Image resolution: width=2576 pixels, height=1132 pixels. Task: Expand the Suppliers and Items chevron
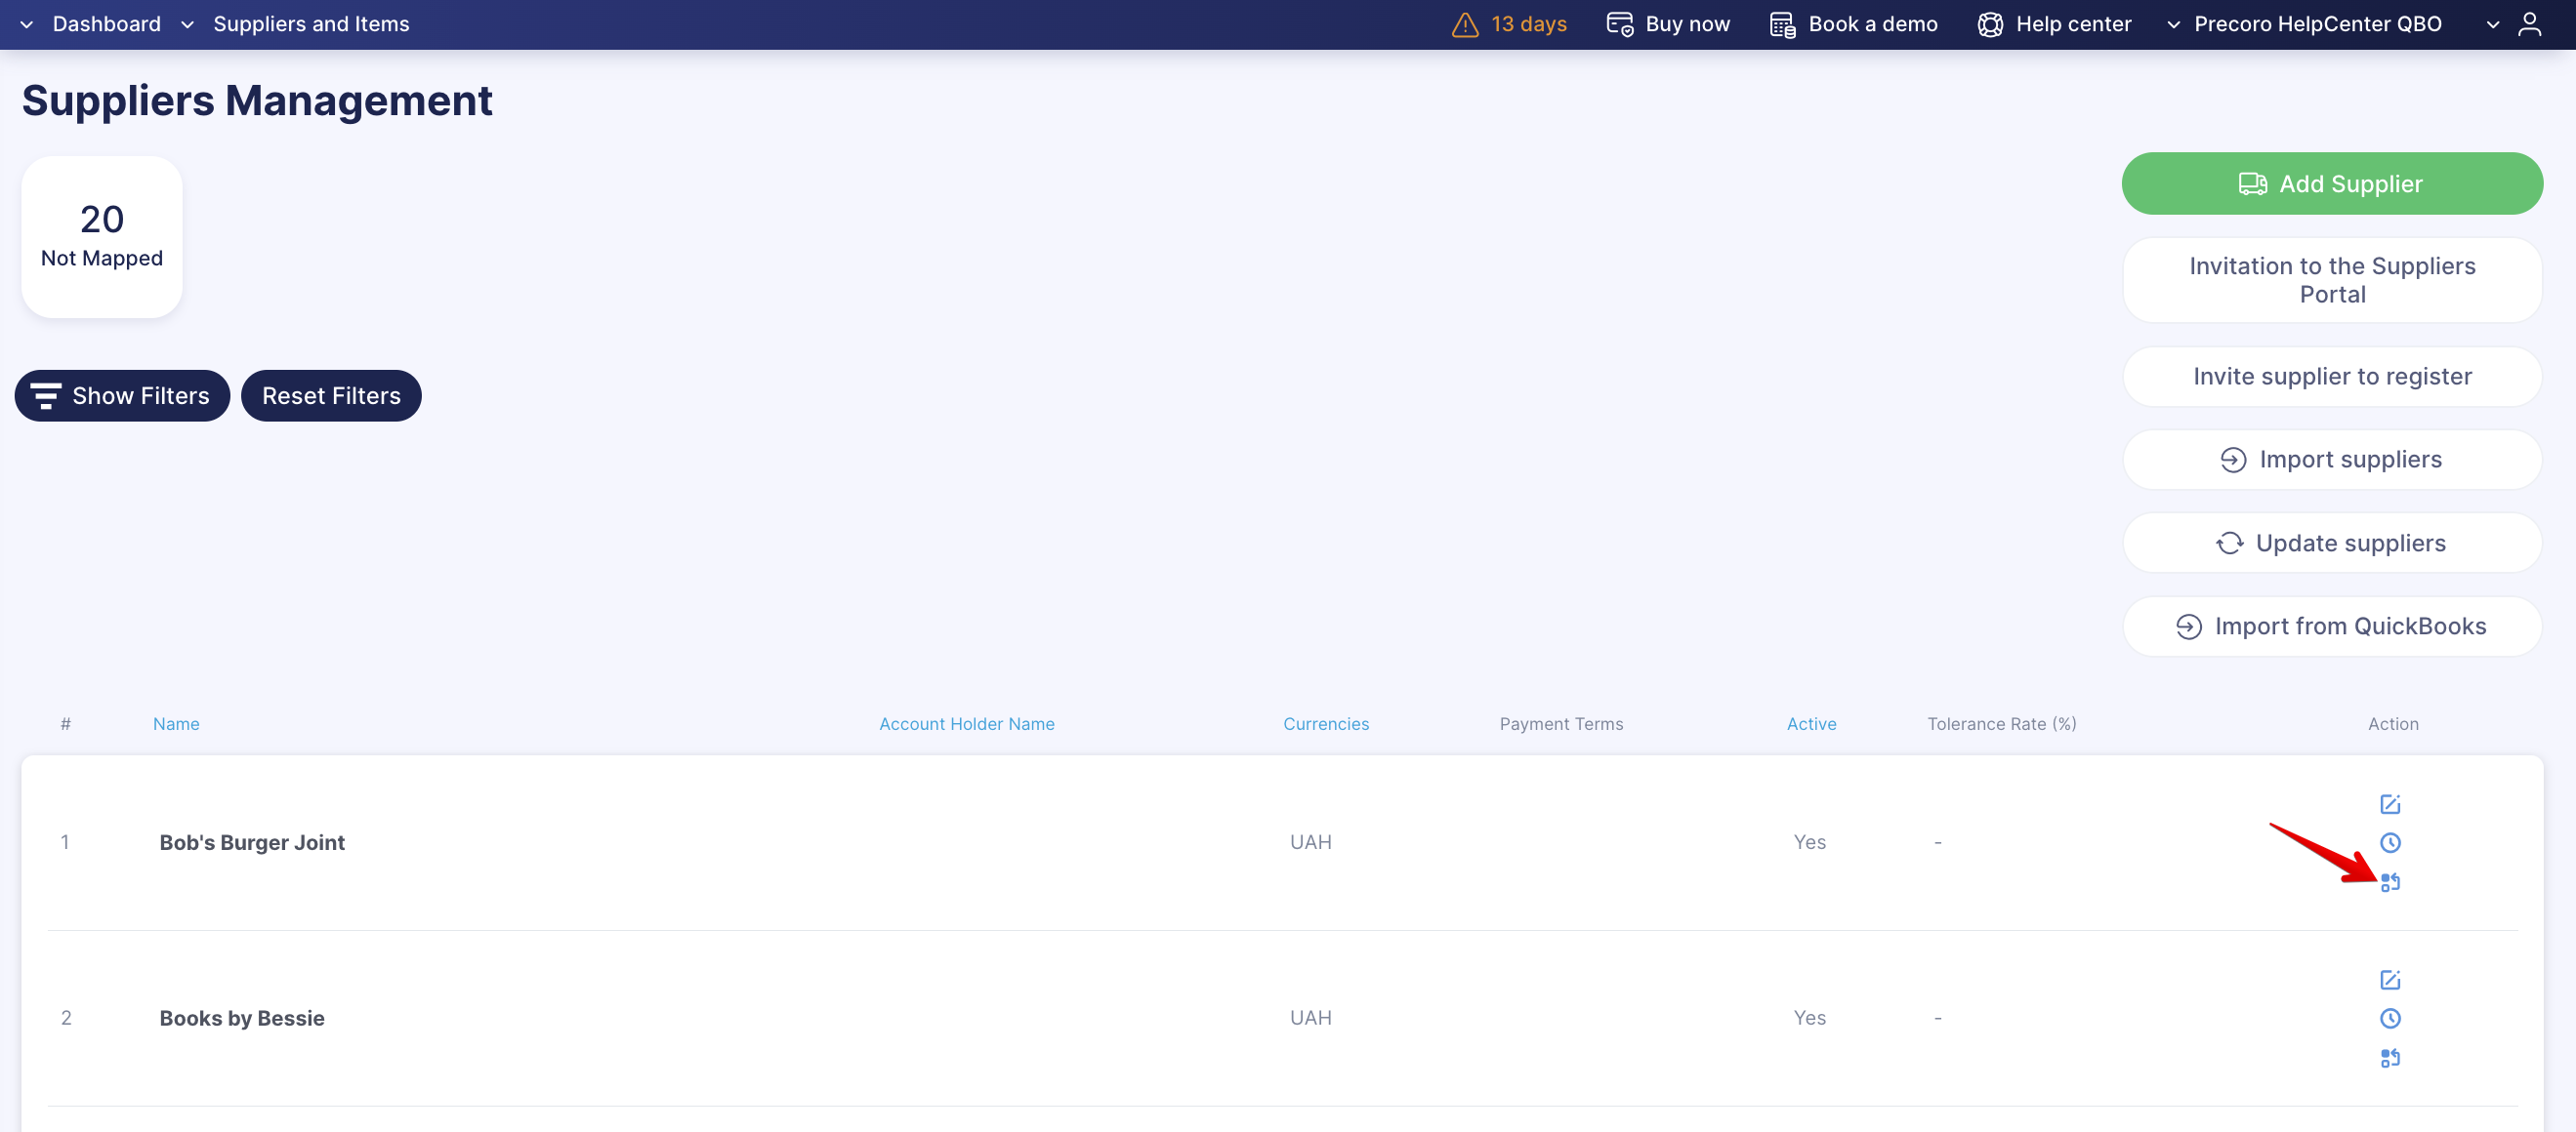[187, 24]
